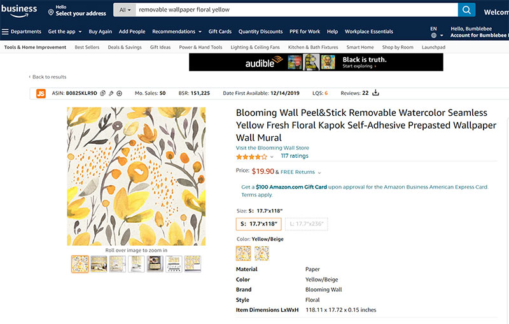This screenshot has width=509, height=324.
Task: Expand the Recommendations dropdown menu
Action: [176, 32]
